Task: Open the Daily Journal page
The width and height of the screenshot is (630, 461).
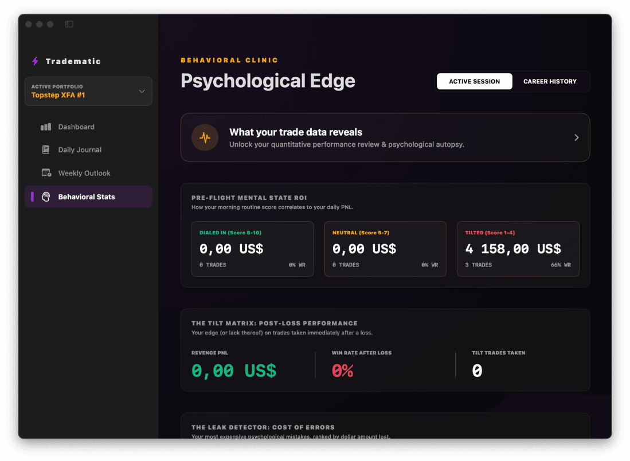Action: tap(88, 149)
